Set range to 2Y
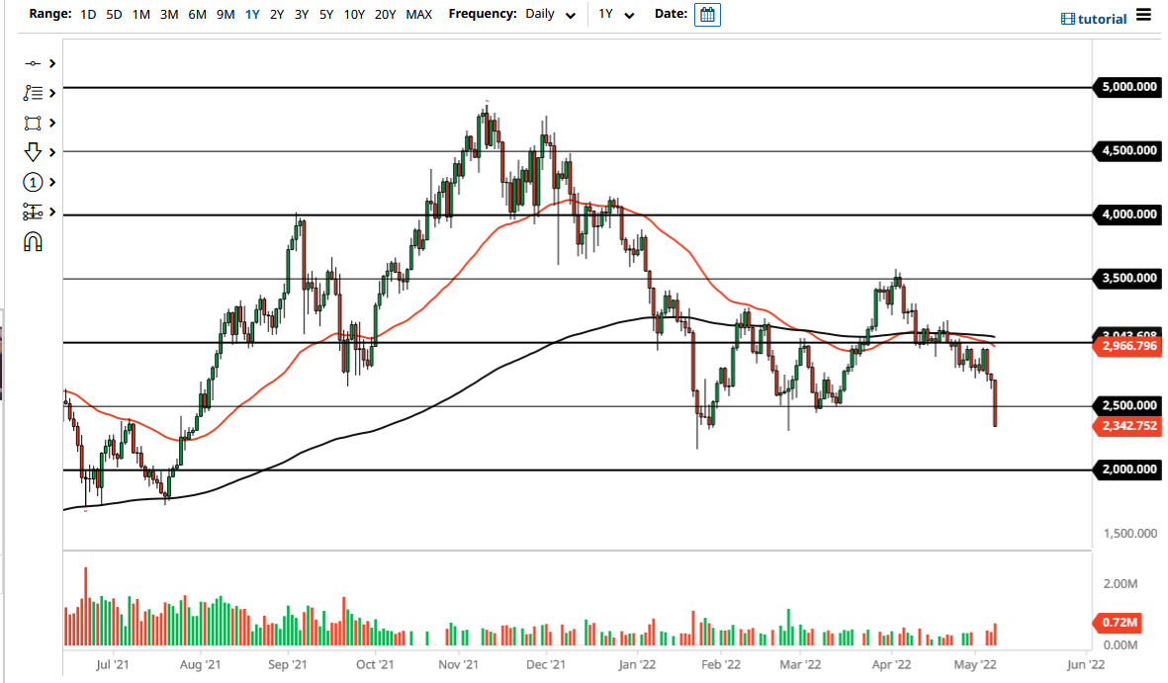 (277, 14)
